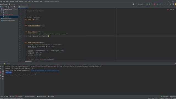
Task: Click Select Opened File target icon in Project panel
Action: (x=6, y=7)
